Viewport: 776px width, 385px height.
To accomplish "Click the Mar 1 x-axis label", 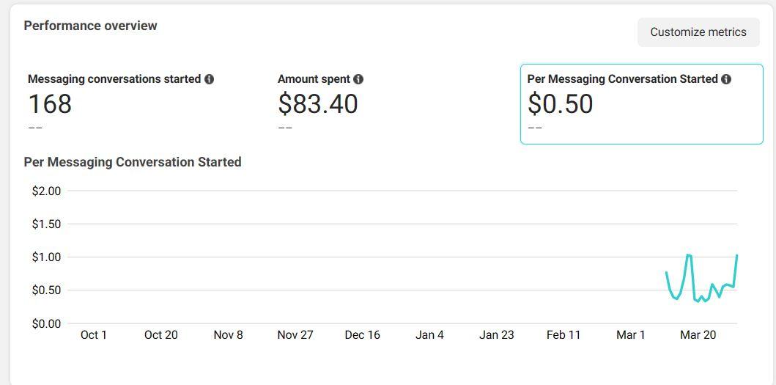I will tap(630, 335).
